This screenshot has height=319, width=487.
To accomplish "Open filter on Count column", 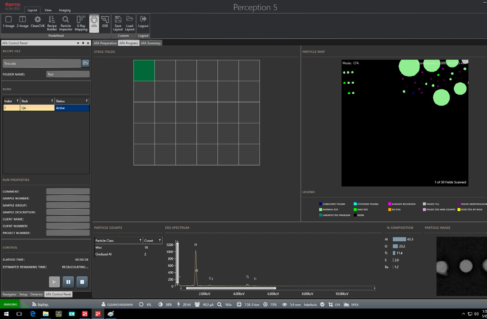I will click(x=160, y=240).
